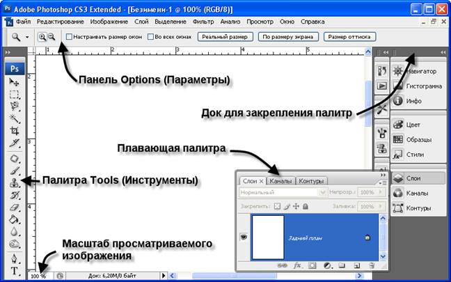Screen dimensions: 451x282
Task: Toggle lock all padlock icon
Action: [306, 206]
